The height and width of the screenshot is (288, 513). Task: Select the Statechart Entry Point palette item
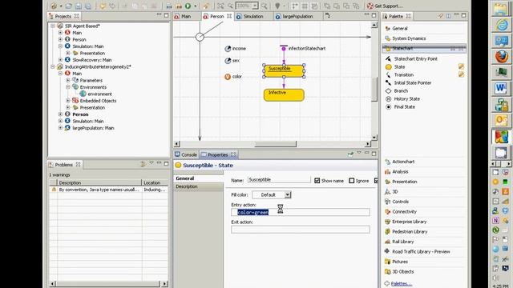point(411,58)
